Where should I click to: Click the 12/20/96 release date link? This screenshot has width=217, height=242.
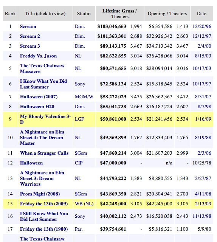tap(202, 26)
